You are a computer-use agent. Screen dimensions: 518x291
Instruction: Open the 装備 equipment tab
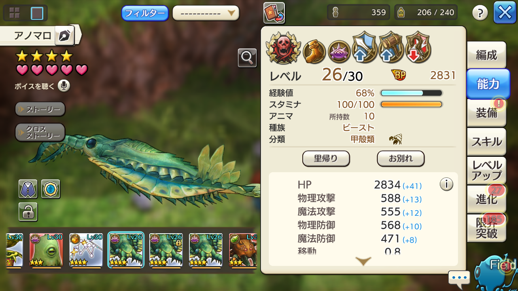pyautogui.click(x=486, y=113)
